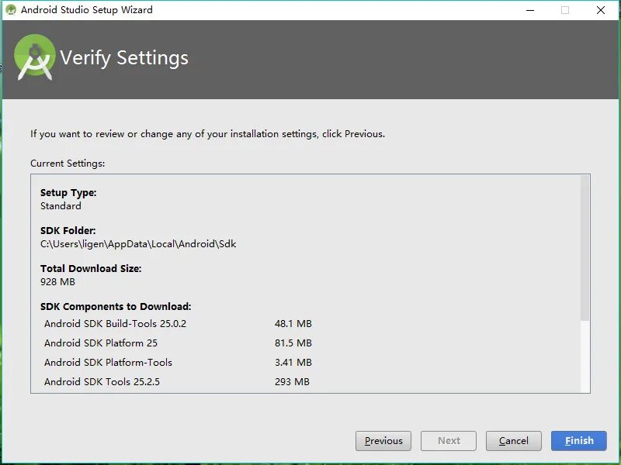The image size is (621, 465).
Task: Click the 3.41 MB size value
Action: (x=293, y=362)
